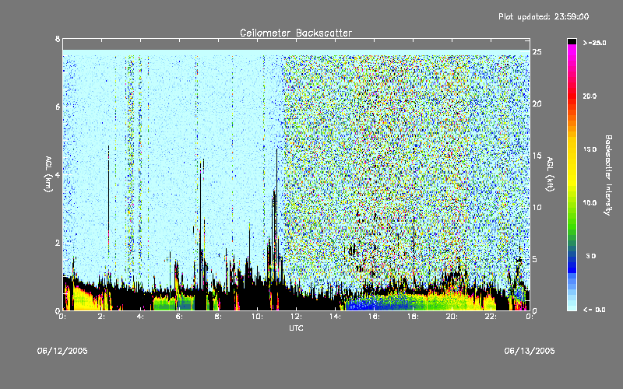Click the "<- 0.0" colorbar label

point(594,310)
